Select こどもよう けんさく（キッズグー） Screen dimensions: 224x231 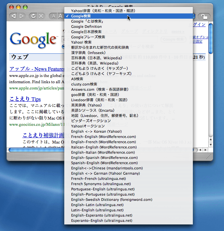(129, 68)
